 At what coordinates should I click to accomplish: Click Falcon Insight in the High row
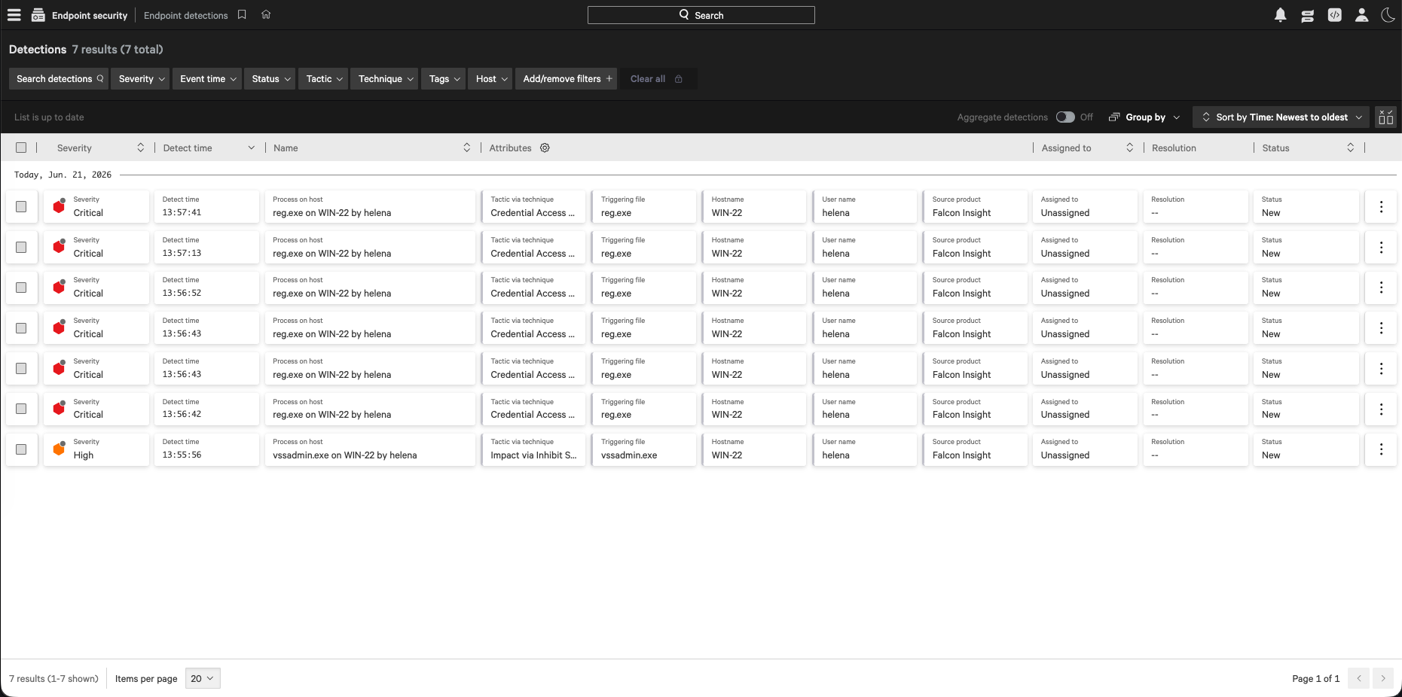[x=961, y=455]
